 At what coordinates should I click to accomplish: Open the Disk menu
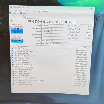click(34, 11)
